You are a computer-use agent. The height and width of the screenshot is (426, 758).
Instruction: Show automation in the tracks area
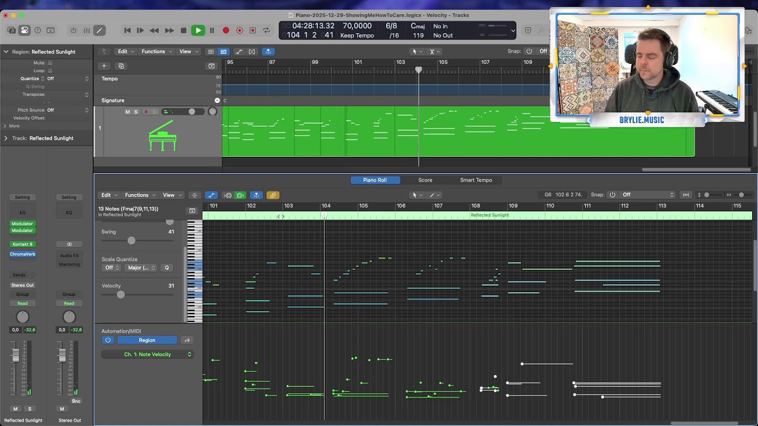pyautogui.click(x=239, y=51)
